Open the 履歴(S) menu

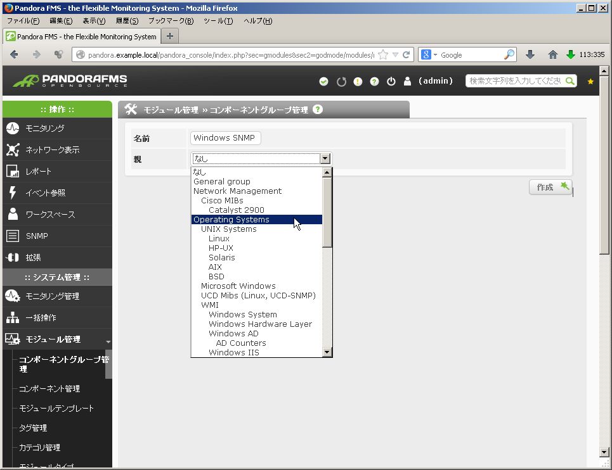(127, 21)
